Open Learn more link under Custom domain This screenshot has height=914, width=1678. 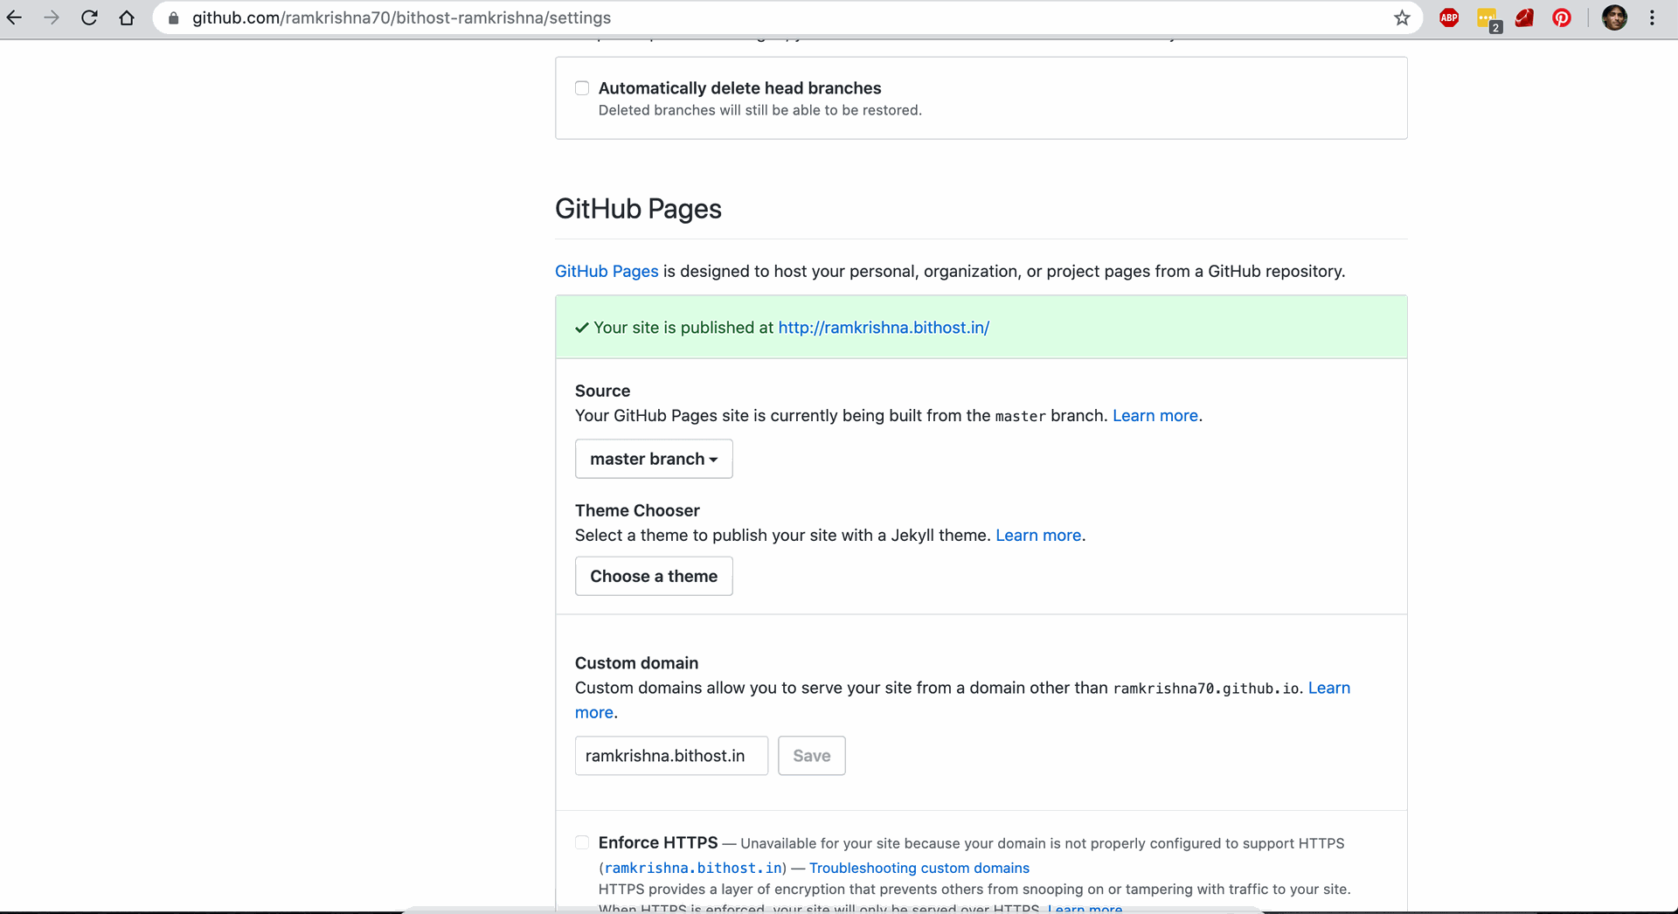1328,688
